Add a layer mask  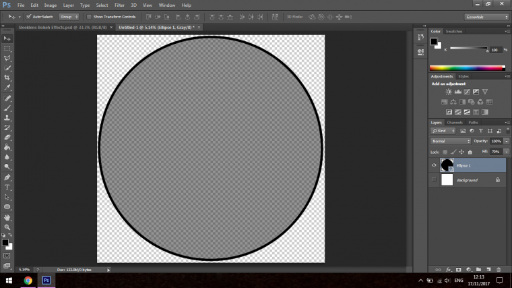pos(459,270)
